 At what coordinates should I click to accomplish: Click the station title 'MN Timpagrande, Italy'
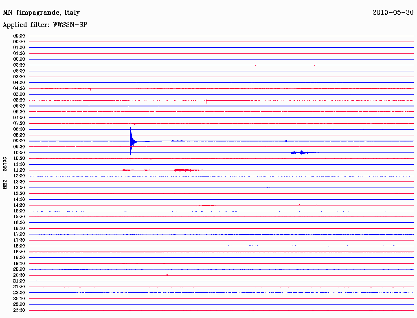[41, 13]
